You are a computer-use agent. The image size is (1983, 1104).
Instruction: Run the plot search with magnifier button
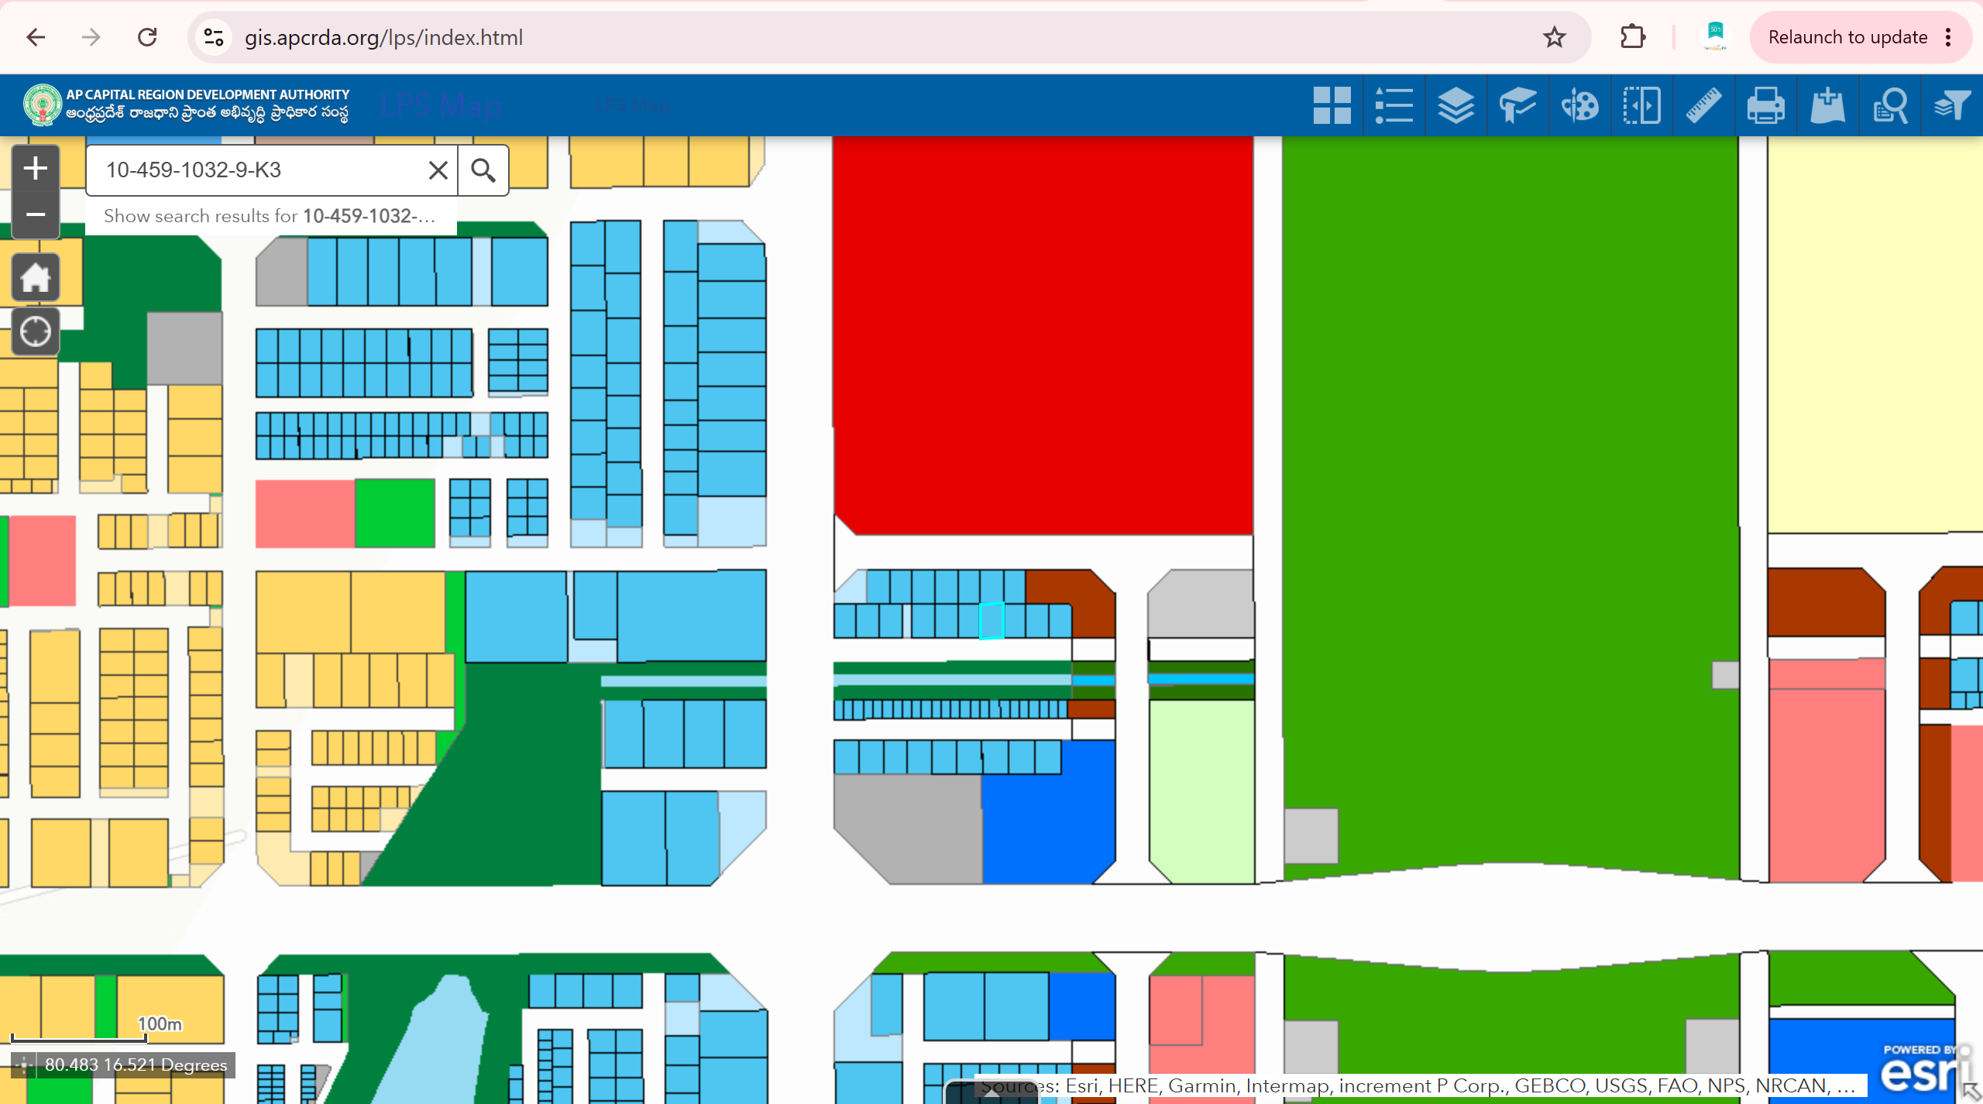(x=483, y=170)
